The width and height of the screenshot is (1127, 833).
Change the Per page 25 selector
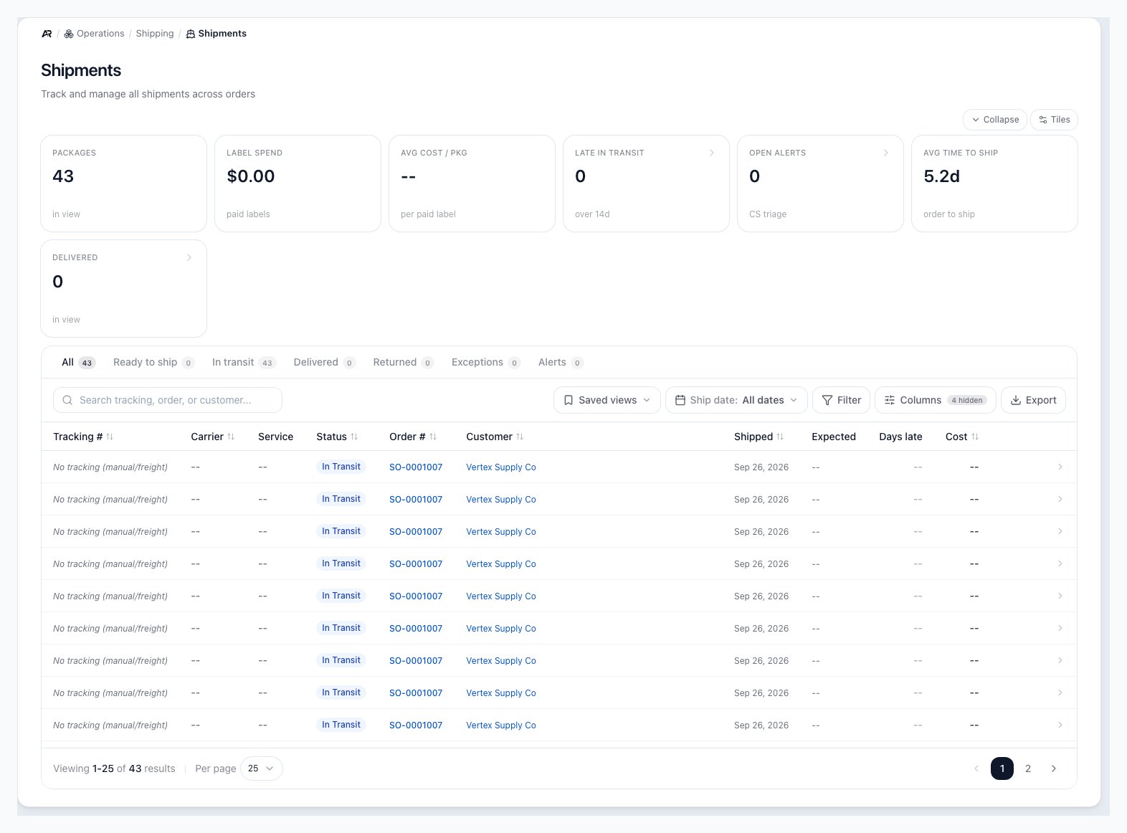click(261, 768)
